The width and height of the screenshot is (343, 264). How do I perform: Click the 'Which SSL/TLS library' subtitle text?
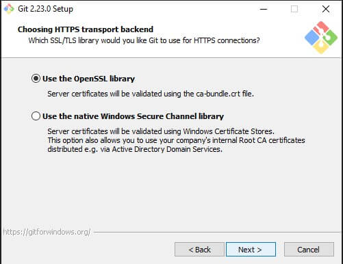tap(144, 40)
